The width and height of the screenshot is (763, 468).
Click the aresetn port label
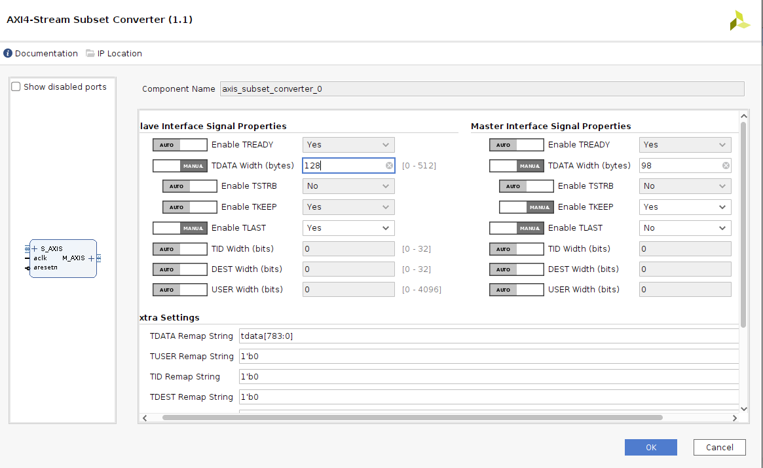[46, 267]
